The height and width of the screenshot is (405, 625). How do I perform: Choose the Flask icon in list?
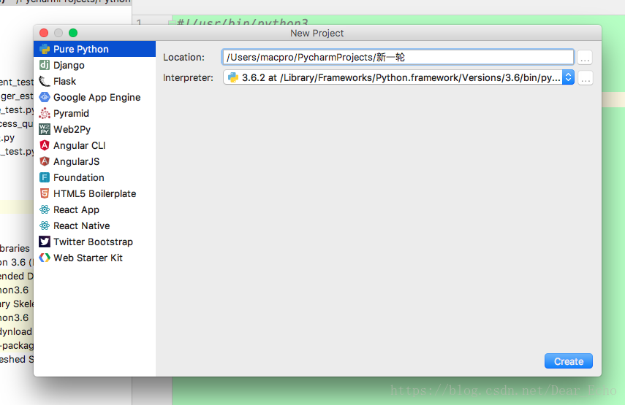[45, 81]
